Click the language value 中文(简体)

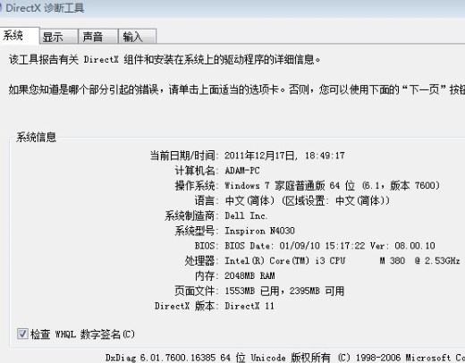click(x=307, y=200)
